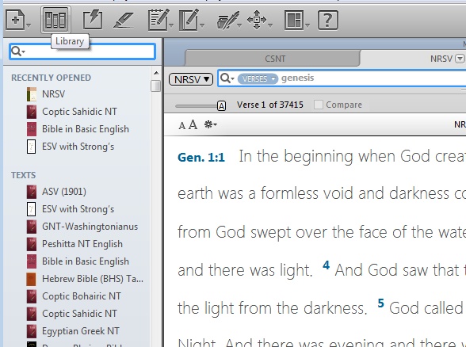This screenshot has height=347, width=466.
Task: Decrease text size with the small A
Action: click(x=182, y=126)
